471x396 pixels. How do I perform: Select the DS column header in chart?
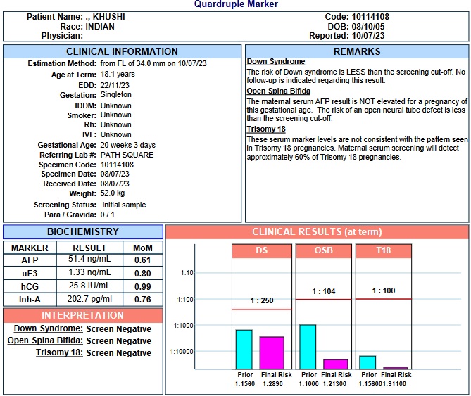point(261,251)
